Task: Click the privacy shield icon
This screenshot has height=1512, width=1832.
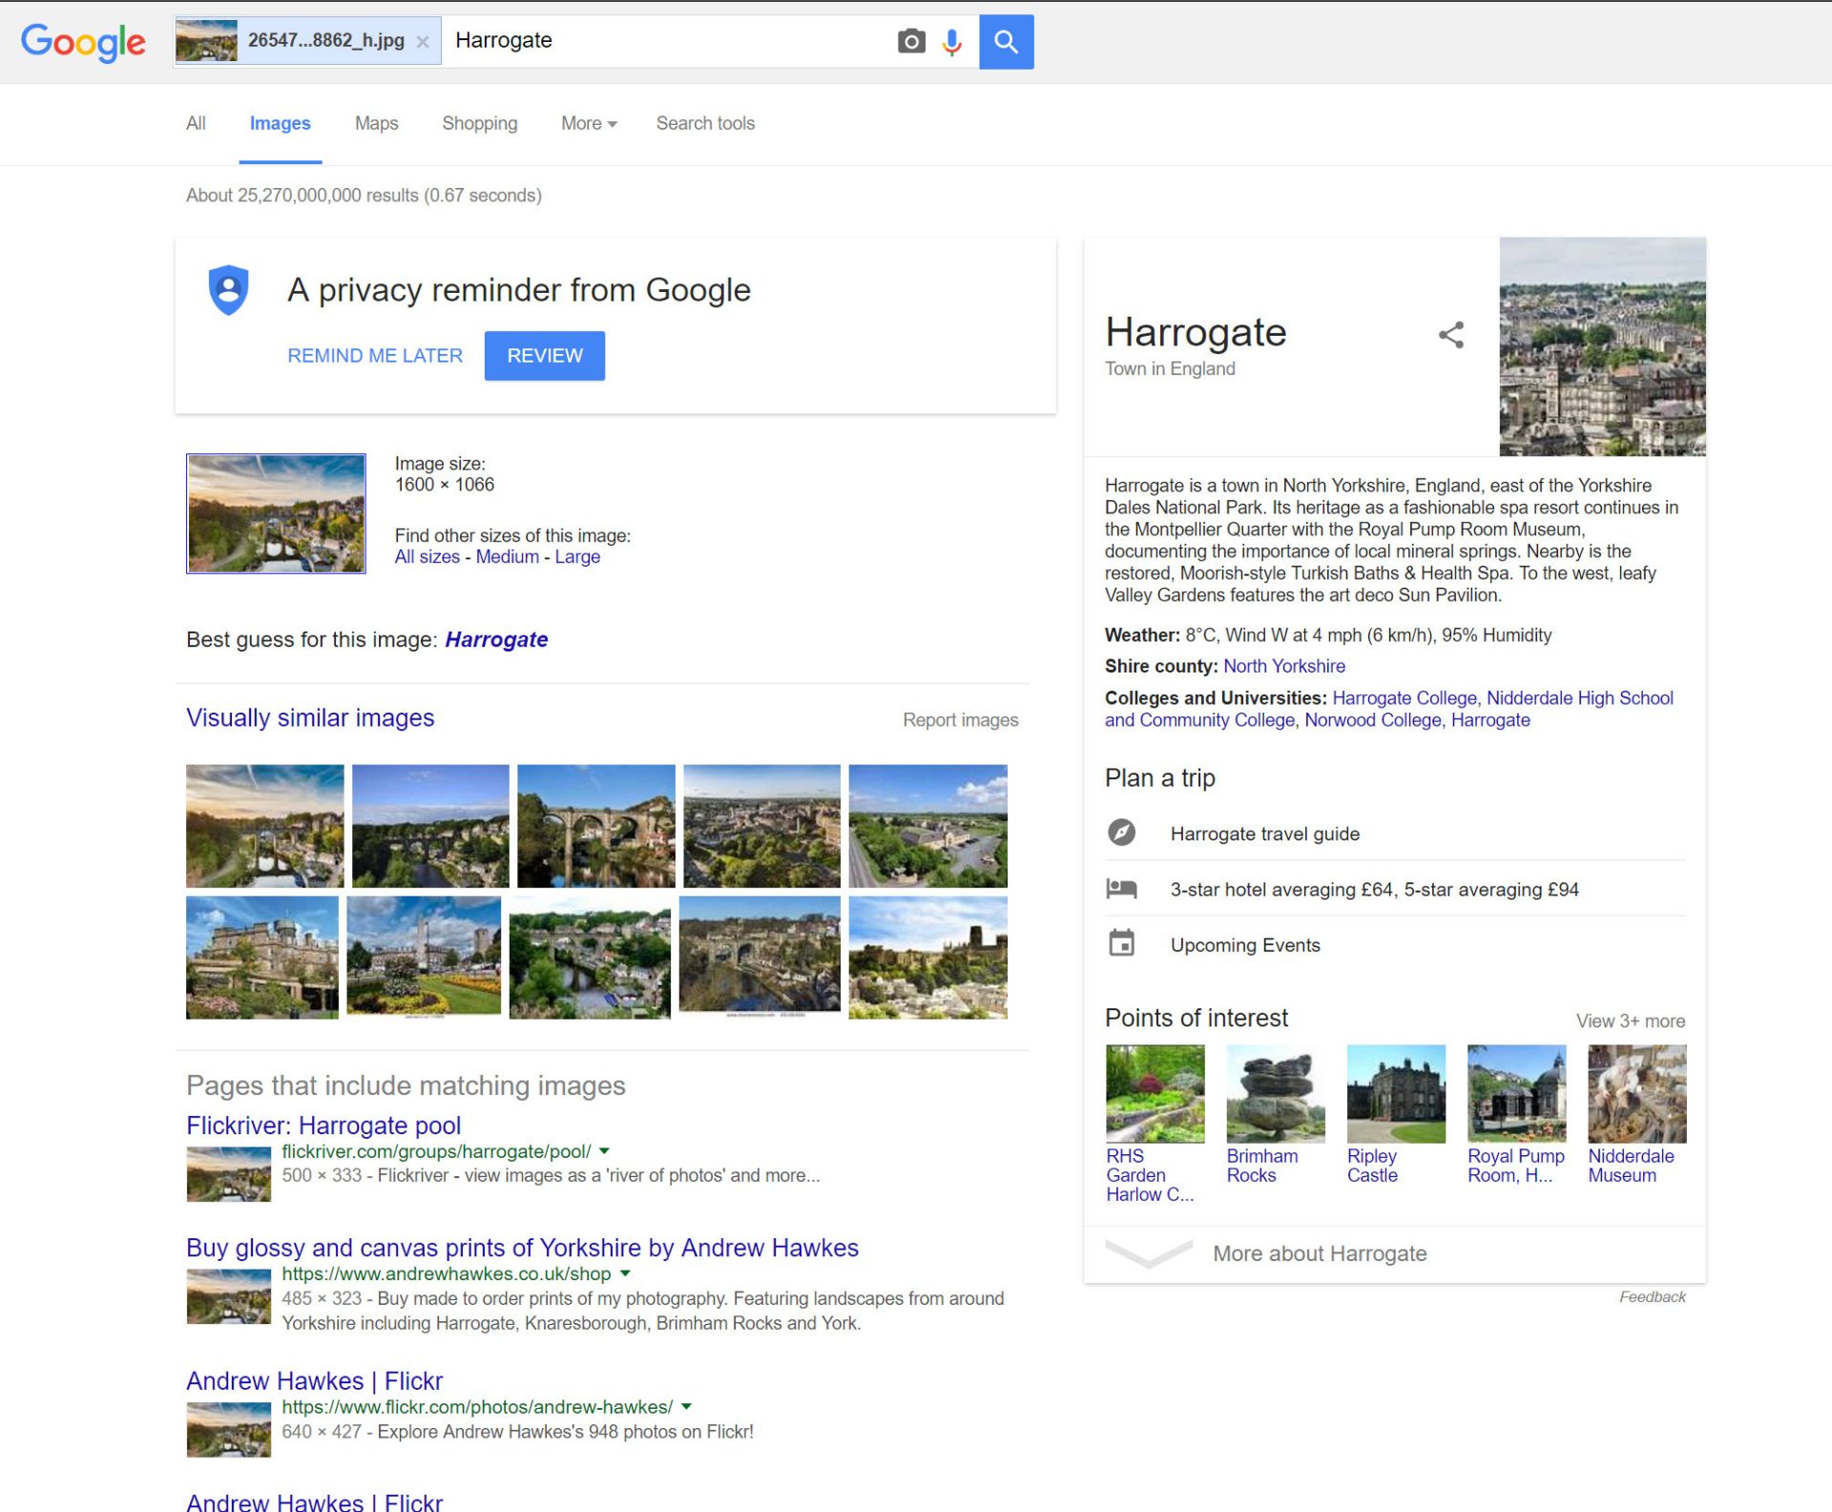Action: pos(229,289)
